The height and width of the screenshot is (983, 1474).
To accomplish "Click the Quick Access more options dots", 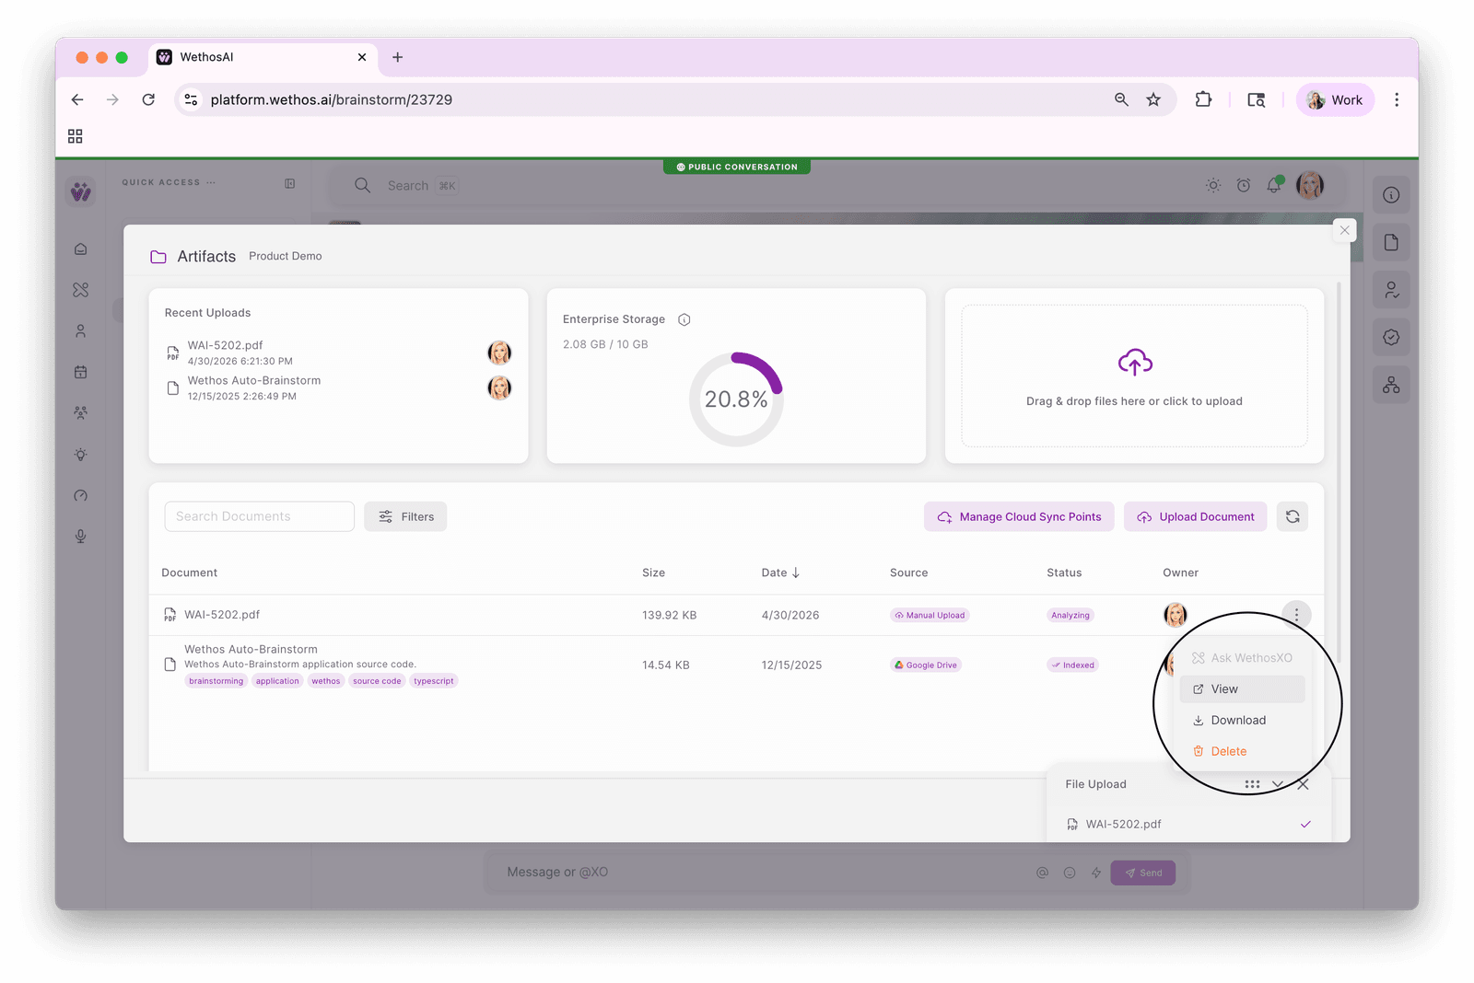I will [211, 182].
